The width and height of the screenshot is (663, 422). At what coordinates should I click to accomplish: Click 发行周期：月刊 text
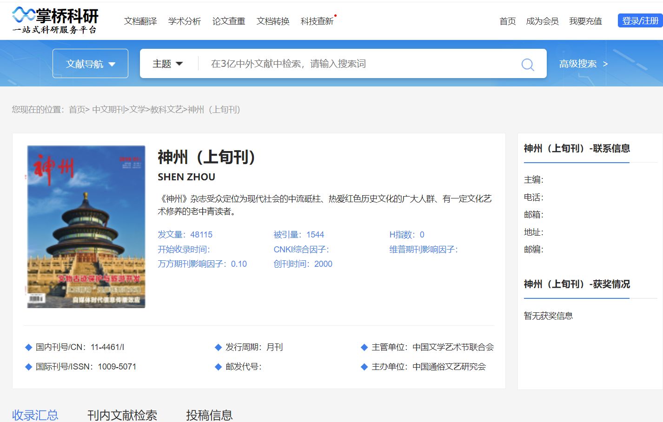254,347
